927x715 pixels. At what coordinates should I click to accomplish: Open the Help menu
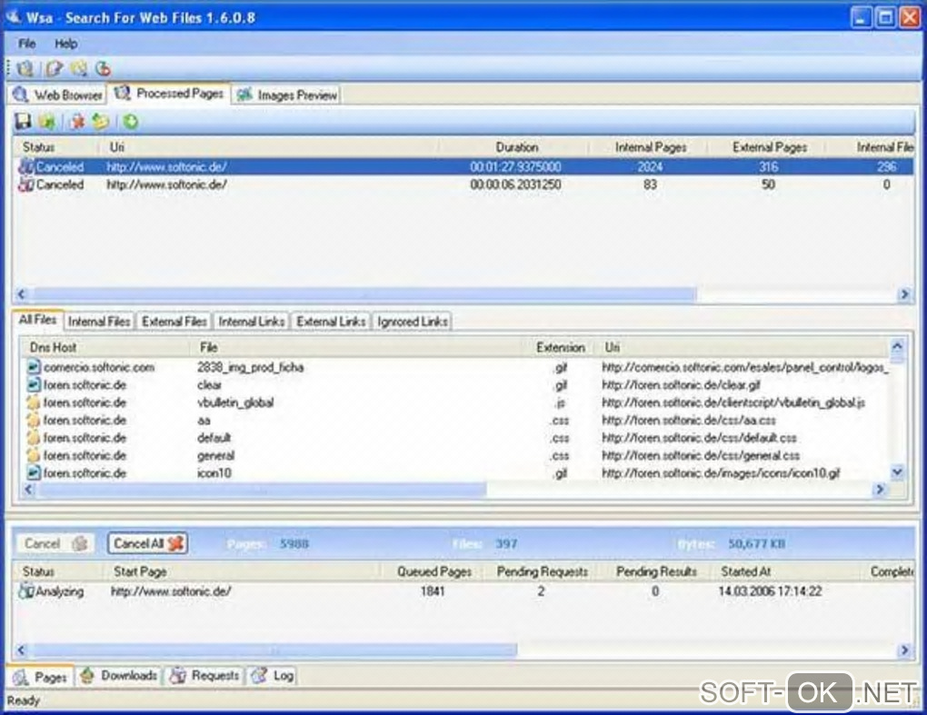[x=65, y=44]
